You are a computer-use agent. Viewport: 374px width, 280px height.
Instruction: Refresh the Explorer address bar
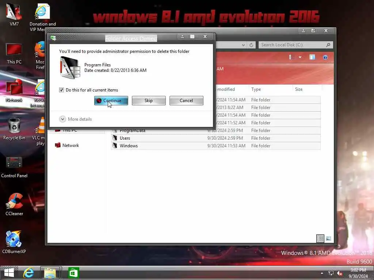click(251, 45)
